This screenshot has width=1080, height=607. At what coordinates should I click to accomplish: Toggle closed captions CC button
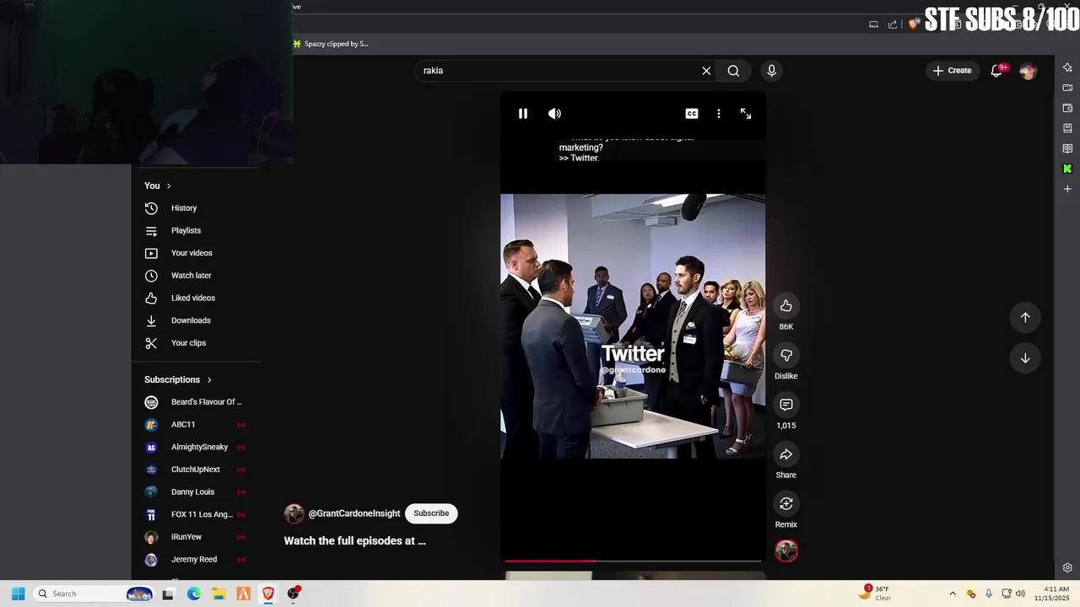(692, 114)
